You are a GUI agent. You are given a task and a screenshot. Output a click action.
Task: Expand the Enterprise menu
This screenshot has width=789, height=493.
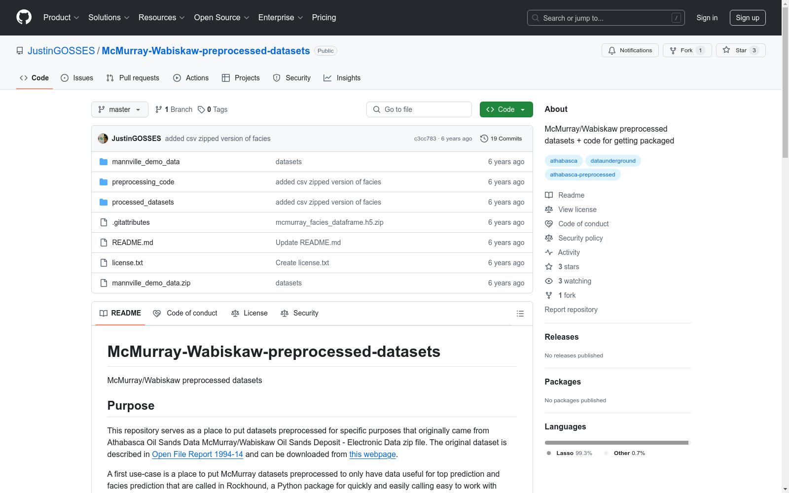pyautogui.click(x=281, y=18)
